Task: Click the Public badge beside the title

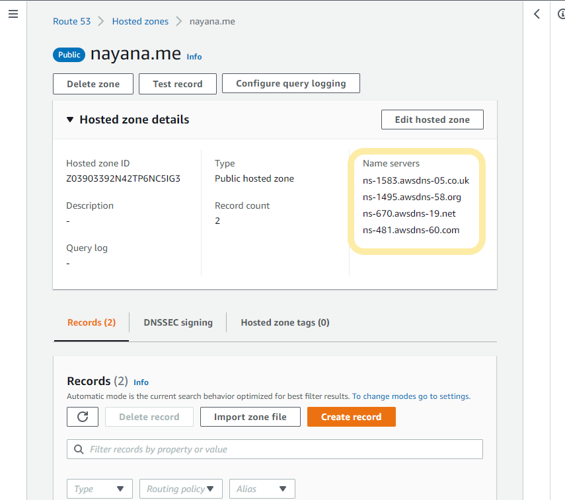Action: click(69, 55)
